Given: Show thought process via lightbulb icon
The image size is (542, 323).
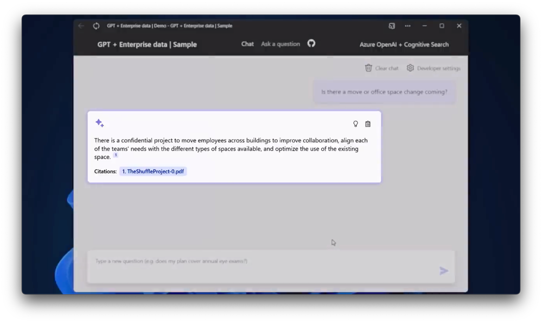Looking at the screenshot, I should tap(355, 124).
